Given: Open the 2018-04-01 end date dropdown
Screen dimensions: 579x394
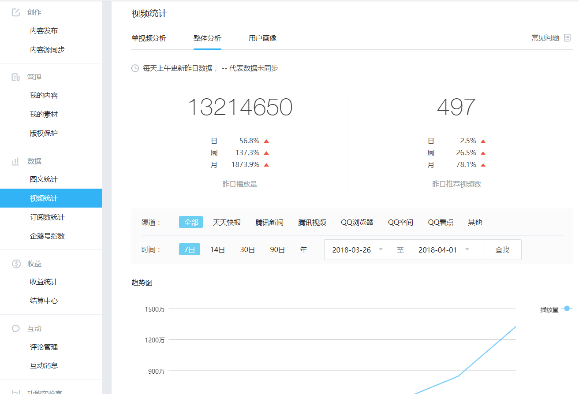Looking at the screenshot, I should (x=442, y=249).
